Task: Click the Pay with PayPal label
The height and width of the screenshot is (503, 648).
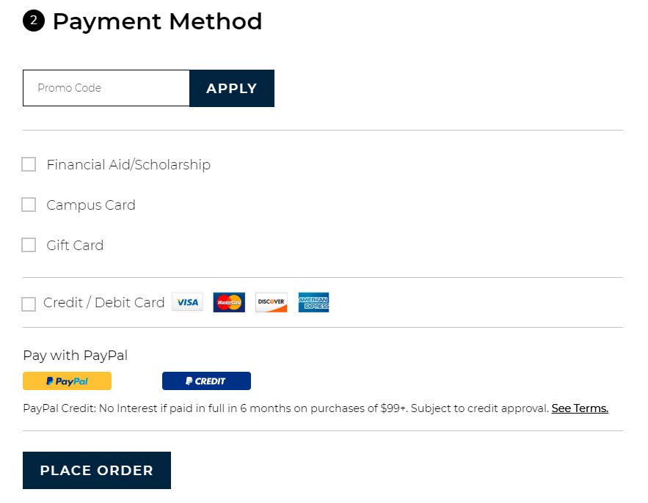Action: pyautogui.click(x=75, y=356)
